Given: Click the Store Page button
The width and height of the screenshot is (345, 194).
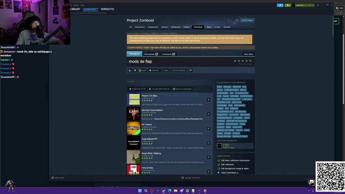Looking at the screenshot, I should [247, 20].
